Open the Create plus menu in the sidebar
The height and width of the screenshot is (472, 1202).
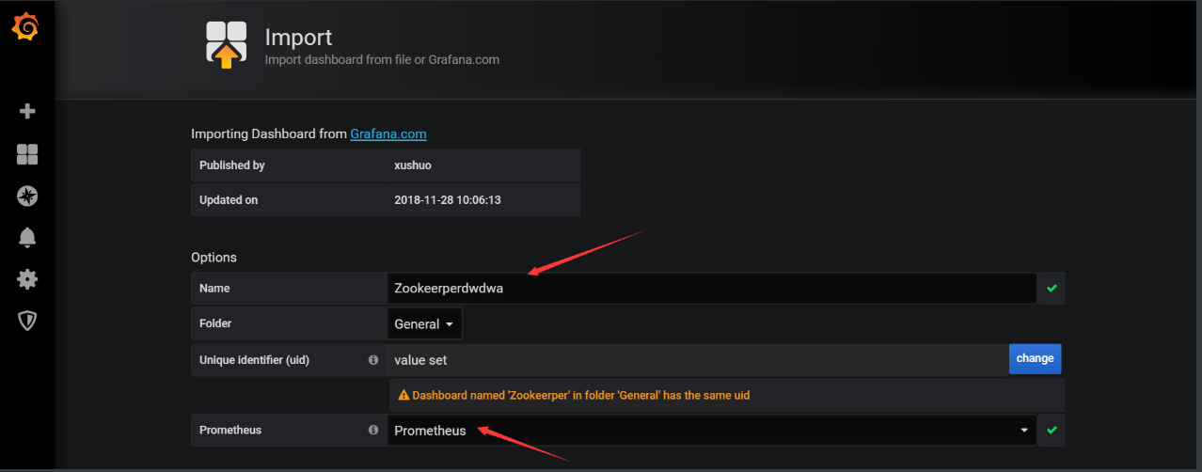(27, 112)
